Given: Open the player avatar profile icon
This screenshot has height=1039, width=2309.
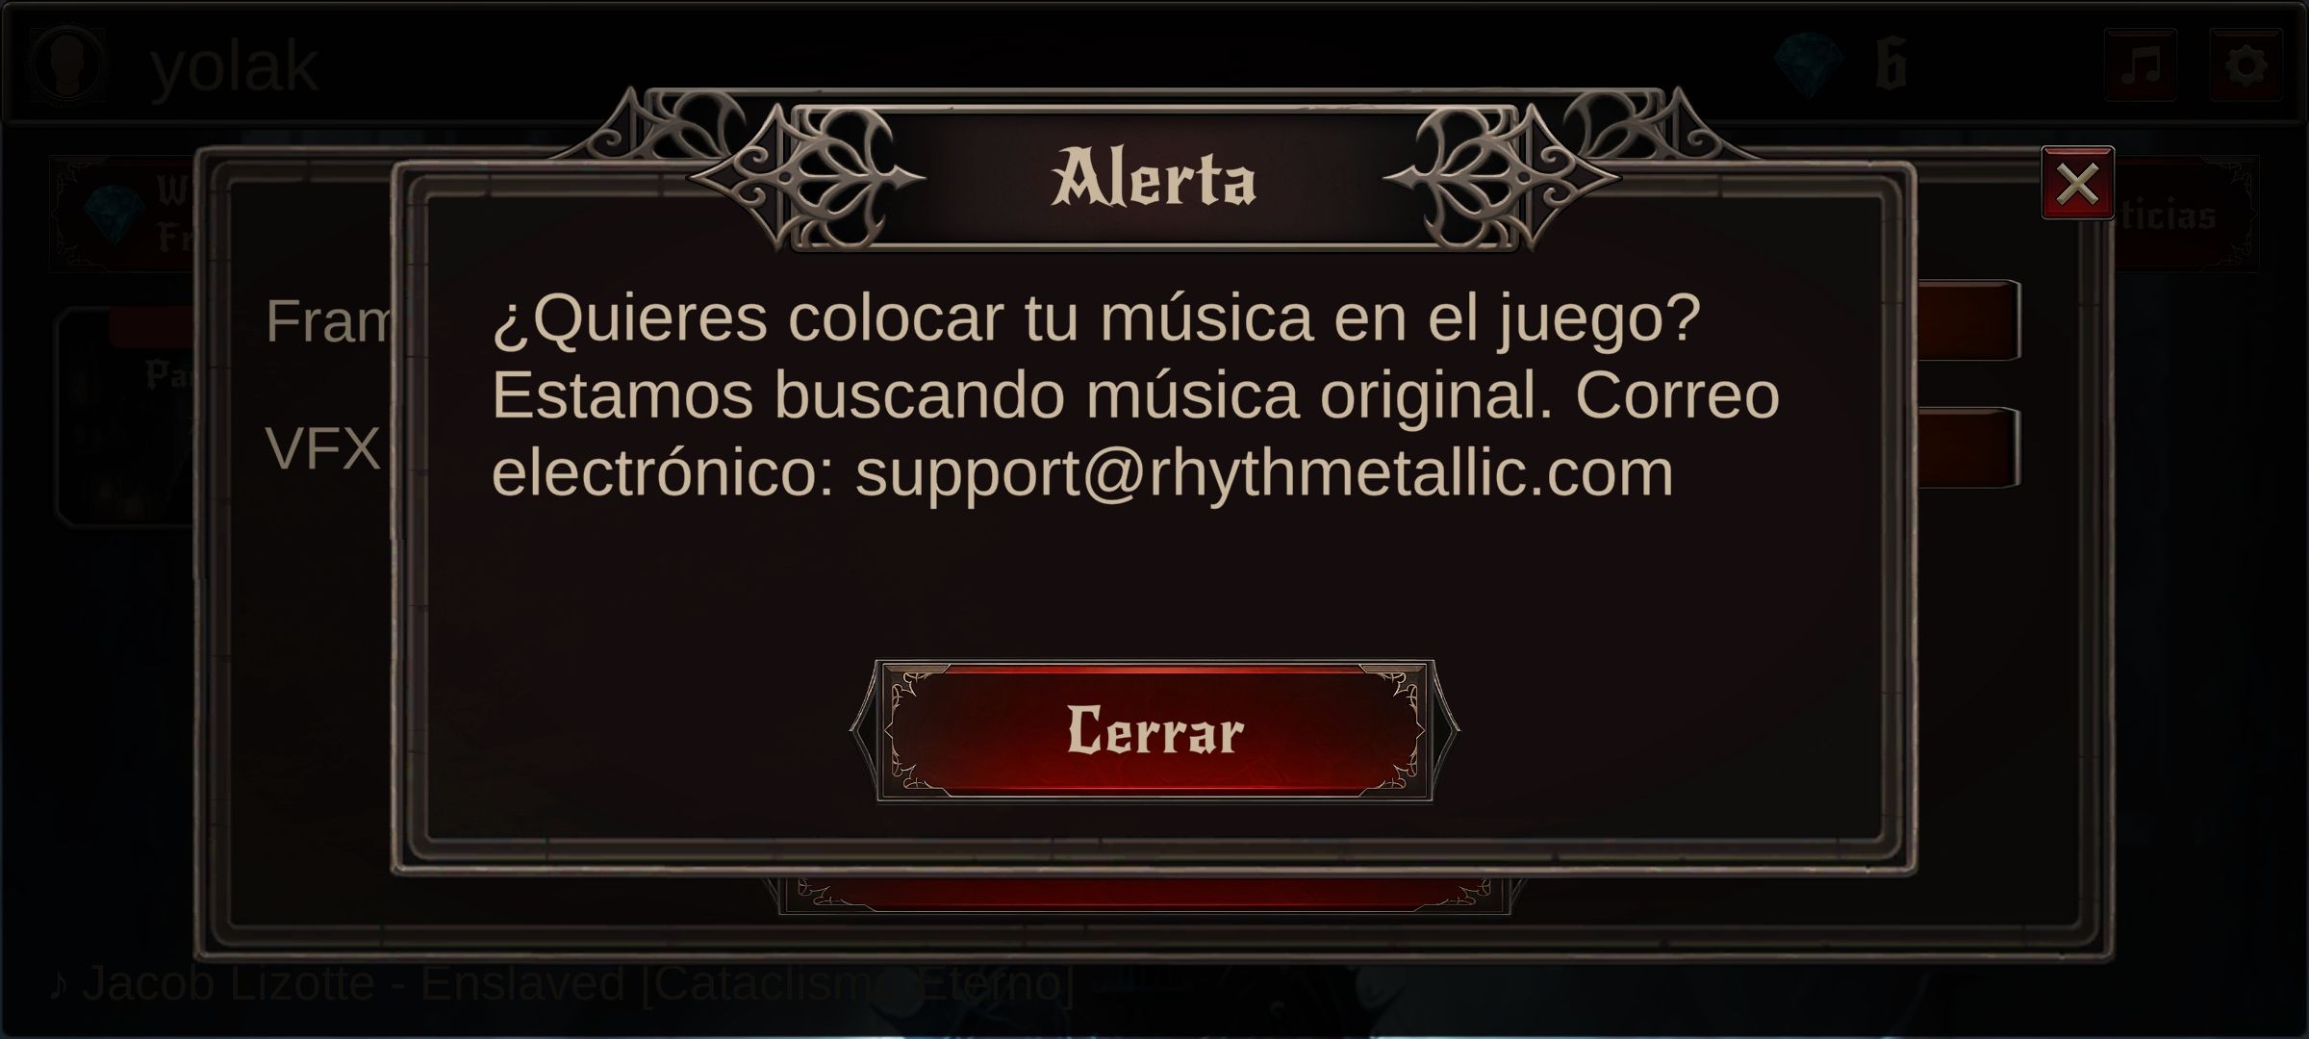Looking at the screenshot, I should click(x=65, y=63).
